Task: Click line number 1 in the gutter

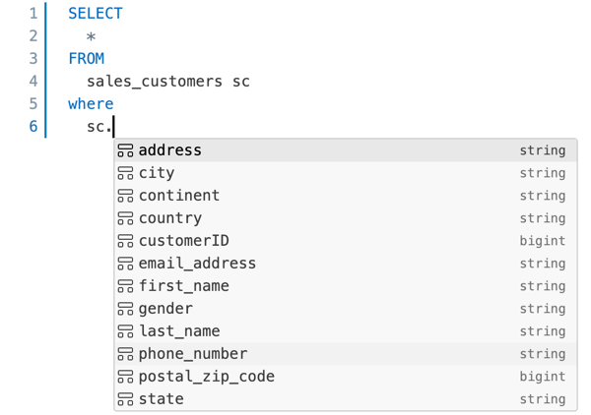Action: point(33,14)
